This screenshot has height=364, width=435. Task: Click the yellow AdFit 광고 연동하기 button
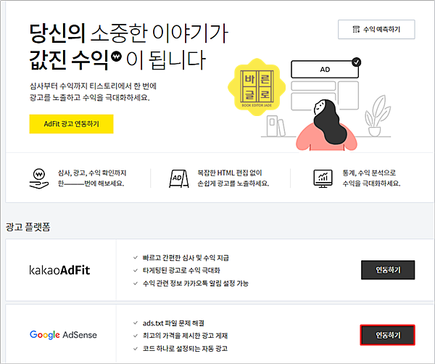point(71,124)
